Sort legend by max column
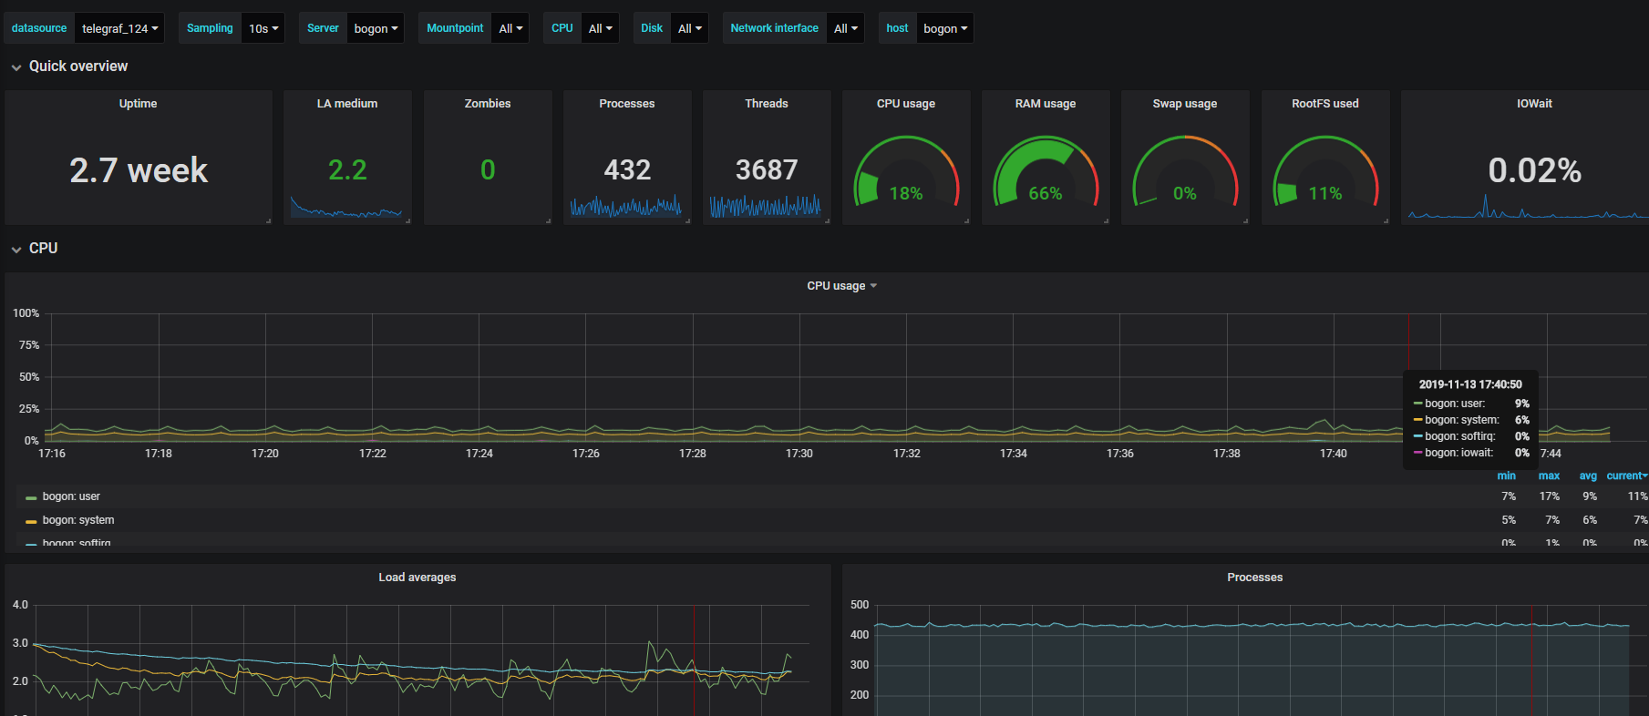1649x716 pixels. [1549, 476]
